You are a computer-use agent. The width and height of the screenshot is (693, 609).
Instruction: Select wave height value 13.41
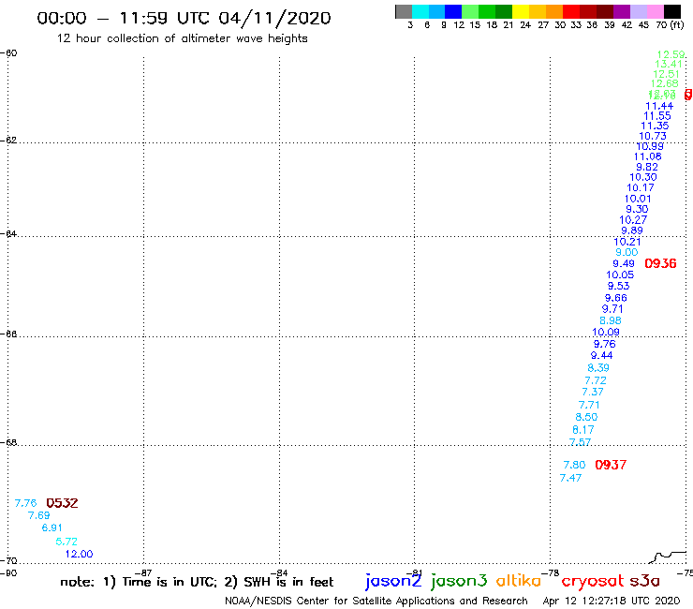tap(669, 64)
